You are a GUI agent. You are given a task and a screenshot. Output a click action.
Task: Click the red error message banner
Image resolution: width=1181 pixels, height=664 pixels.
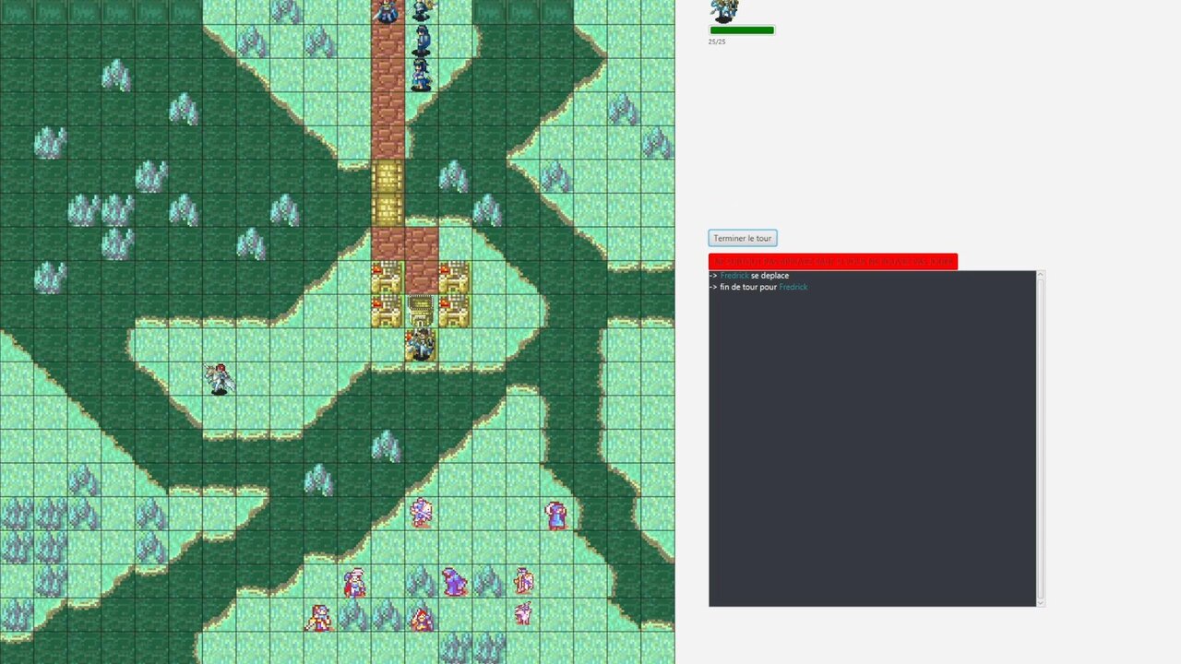pyautogui.click(x=833, y=262)
